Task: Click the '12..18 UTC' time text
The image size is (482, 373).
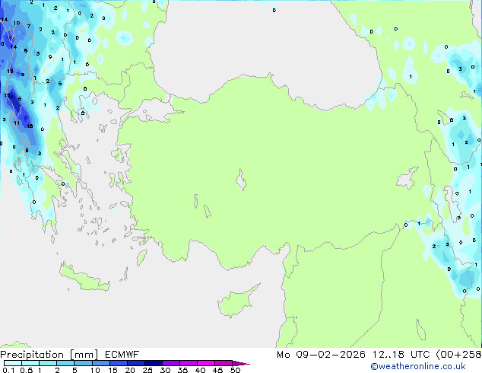Action: pos(401,355)
